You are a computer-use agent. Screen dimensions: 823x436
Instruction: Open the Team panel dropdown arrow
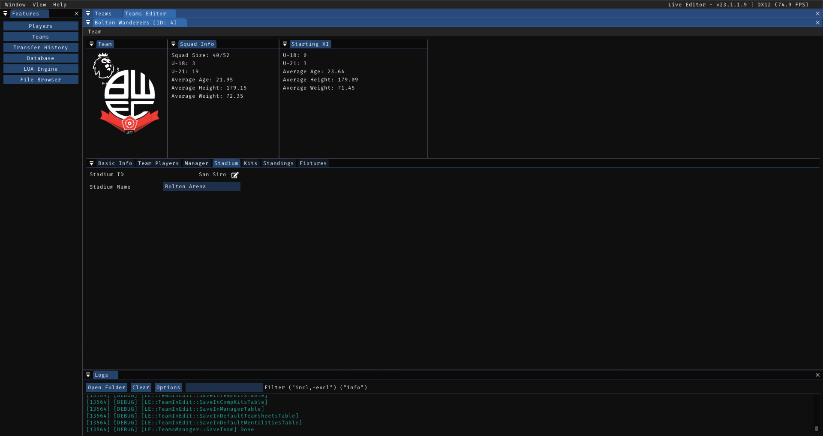point(92,44)
